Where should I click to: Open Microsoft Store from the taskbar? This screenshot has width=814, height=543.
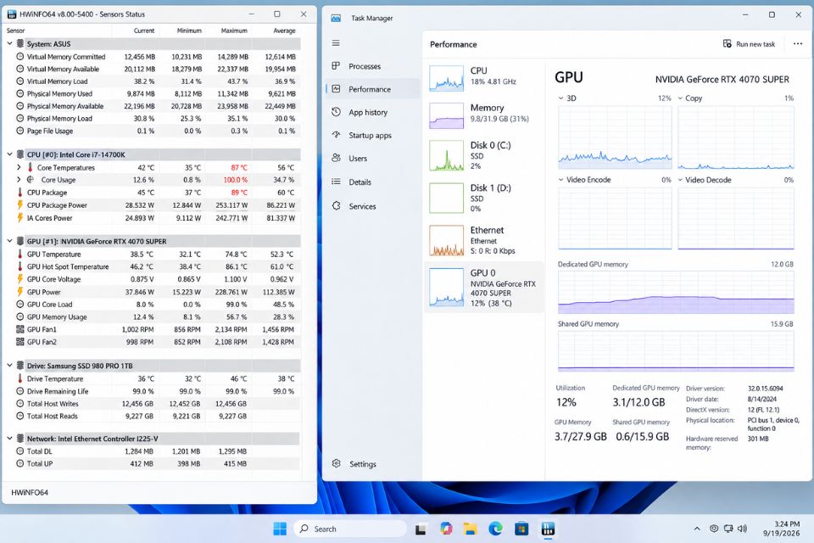(521, 529)
